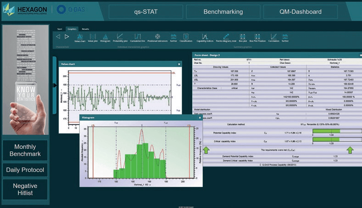Click the Know Your Statistics banner image
This screenshot has width=362, height=208.
pyautogui.click(x=26, y=80)
